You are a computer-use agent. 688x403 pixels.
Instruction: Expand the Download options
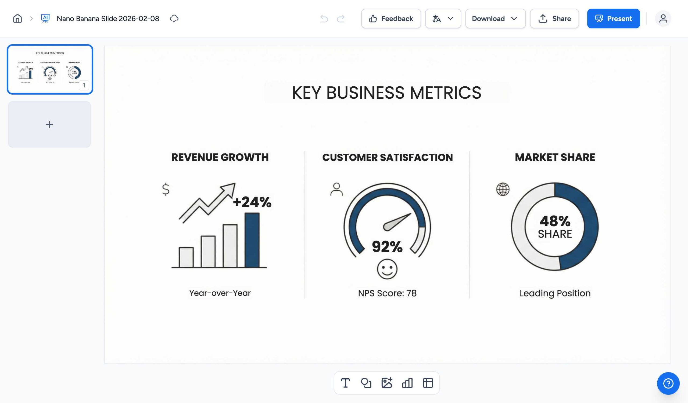pyautogui.click(x=495, y=19)
